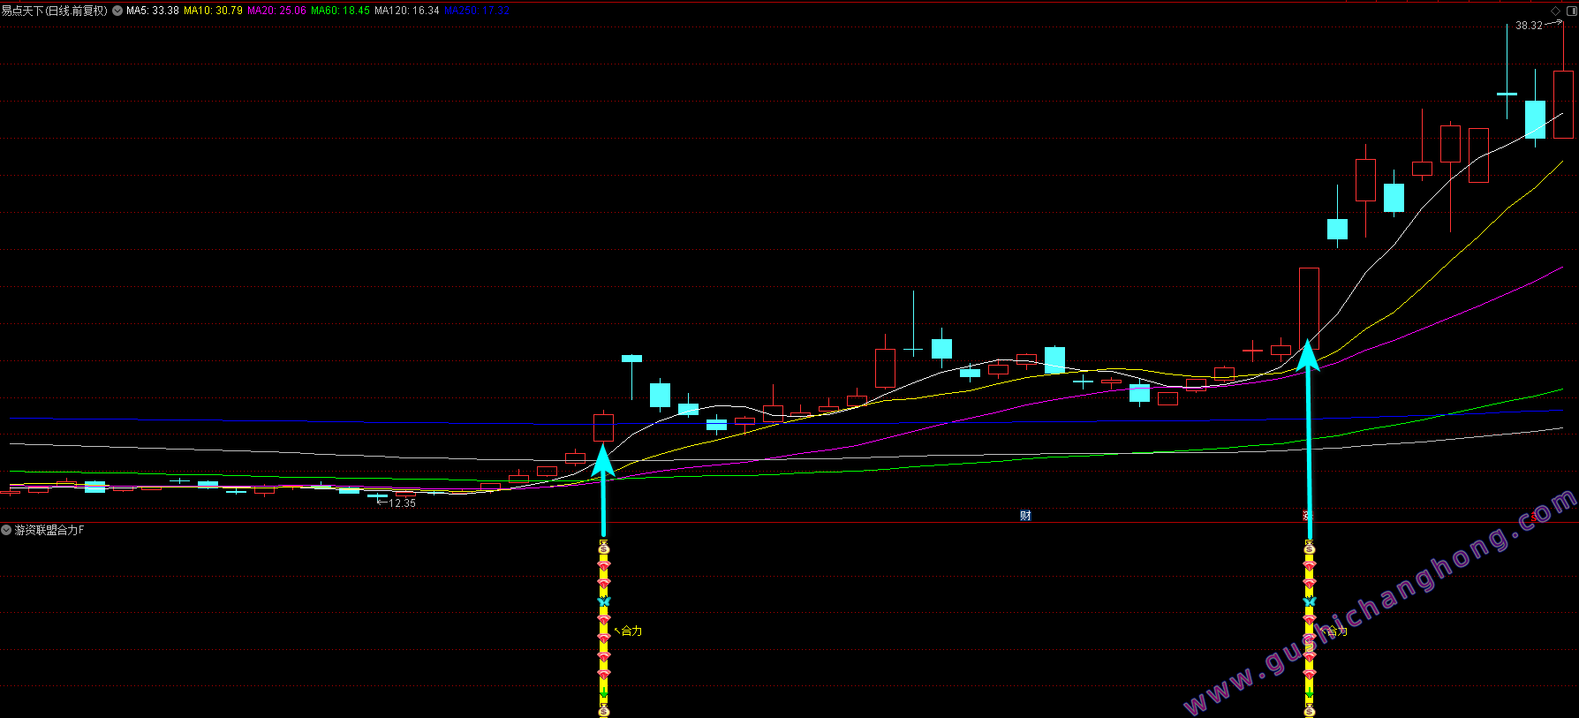Click the MA120: 16.34 label

click(407, 11)
